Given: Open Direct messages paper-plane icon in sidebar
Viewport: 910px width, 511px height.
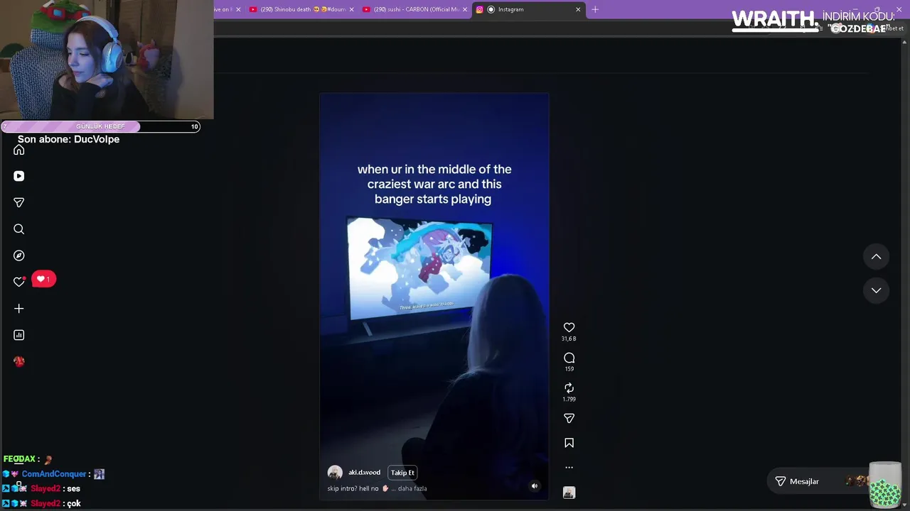Looking at the screenshot, I should coord(19,202).
